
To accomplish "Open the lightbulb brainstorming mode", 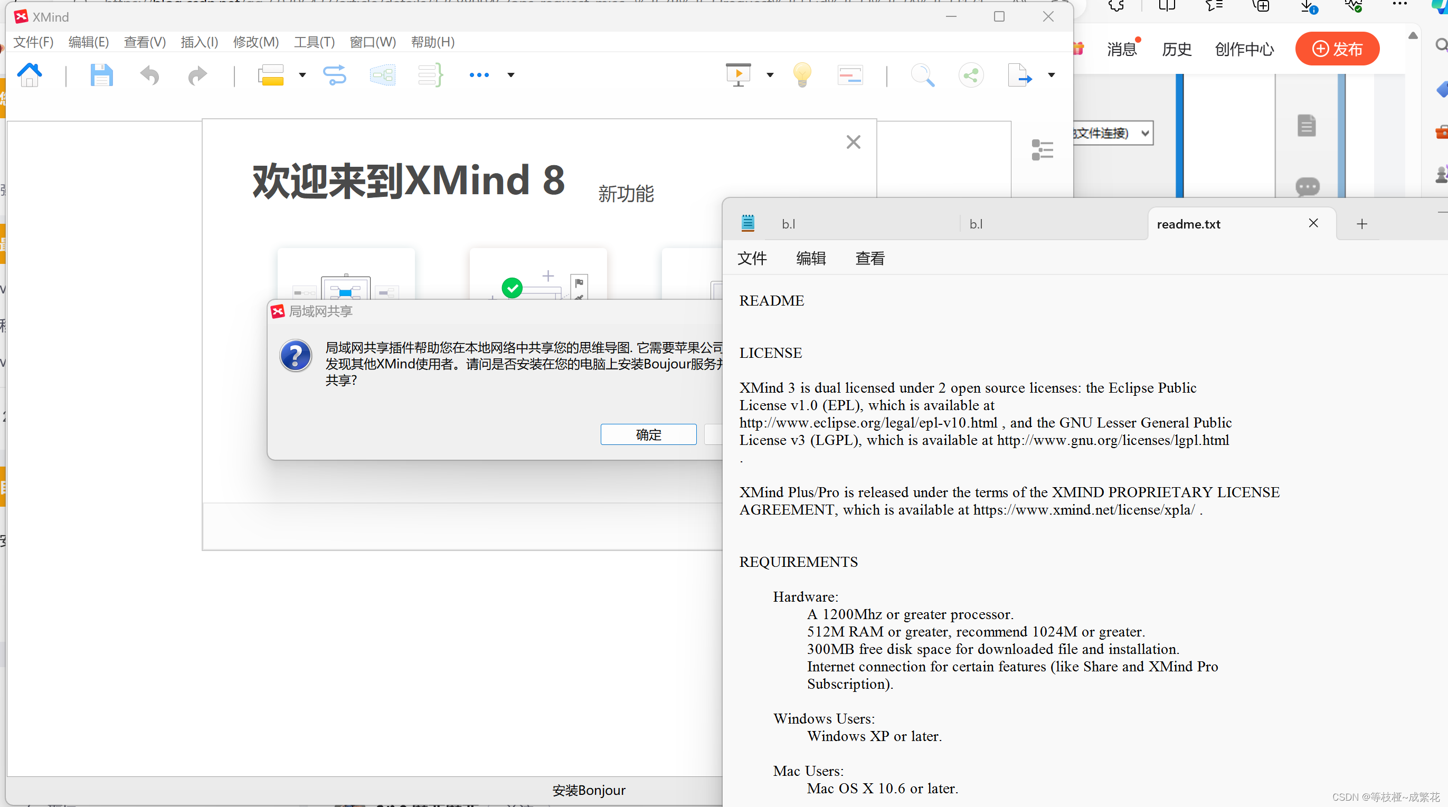I will [x=802, y=75].
